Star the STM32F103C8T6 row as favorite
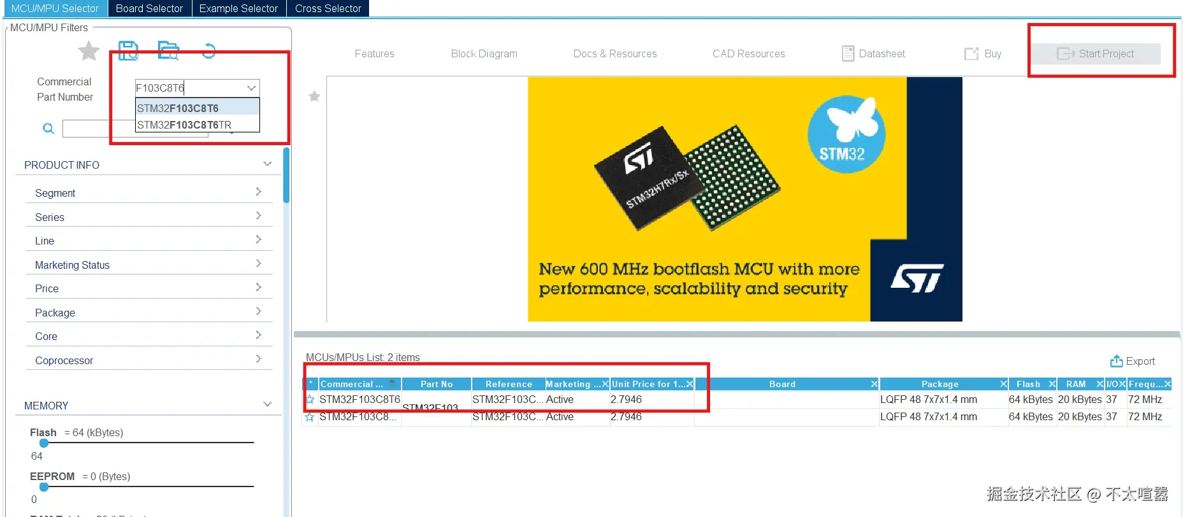Image resolution: width=1183 pixels, height=517 pixels. click(310, 400)
